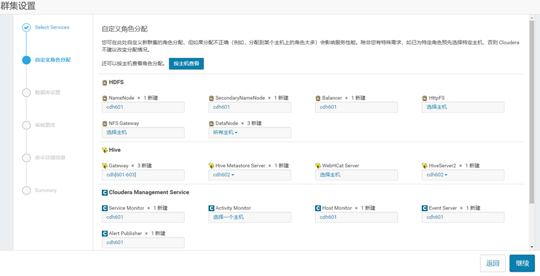Click the Hive Gateway role icon
540x276 pixels.
[x=105, y=166]
